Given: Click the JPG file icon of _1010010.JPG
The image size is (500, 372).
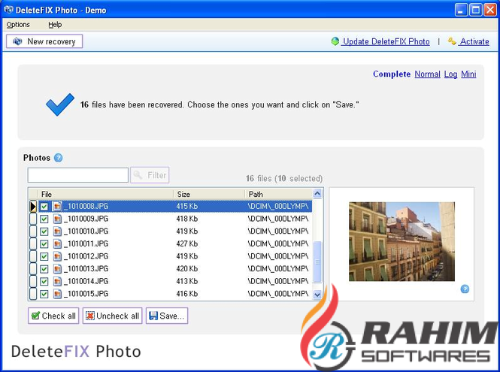Looking at the screenshot, I should click(x=57, y=231).
